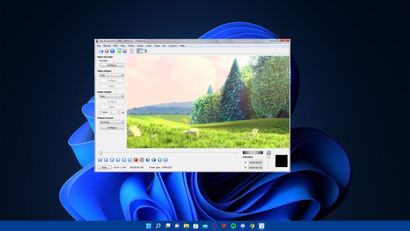
Task: Jump to the previous keyframe
Action: (x=124, y=160)
